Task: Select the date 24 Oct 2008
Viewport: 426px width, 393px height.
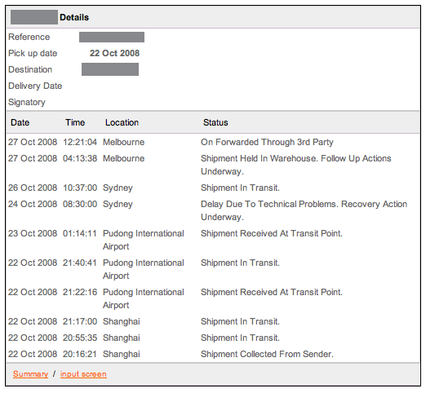Action: coord(33,204)
